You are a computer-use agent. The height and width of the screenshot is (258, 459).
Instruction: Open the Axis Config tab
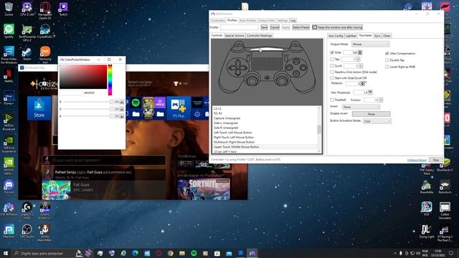click(336, 36)
